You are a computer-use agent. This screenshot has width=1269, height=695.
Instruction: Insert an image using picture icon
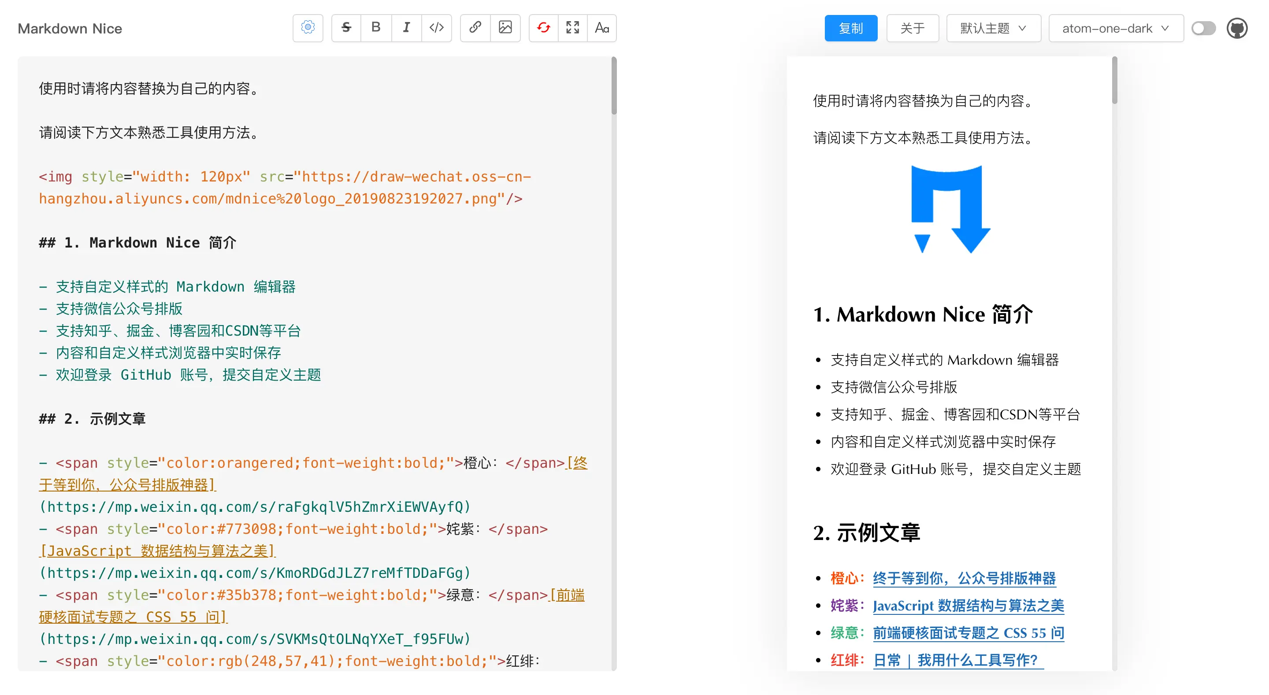[x=505, y=28]
